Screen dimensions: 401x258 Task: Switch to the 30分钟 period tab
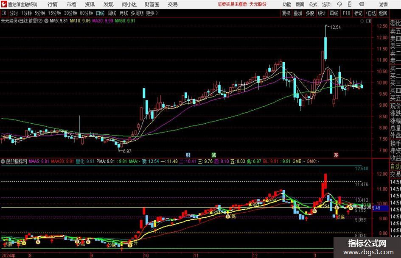point(70,13)
